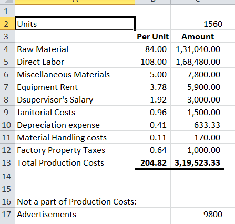This screenshot has width=235, height=224.
Task: Select the 0.64 per unit cell
Action: pyautogui.click(x=152, y=150)
